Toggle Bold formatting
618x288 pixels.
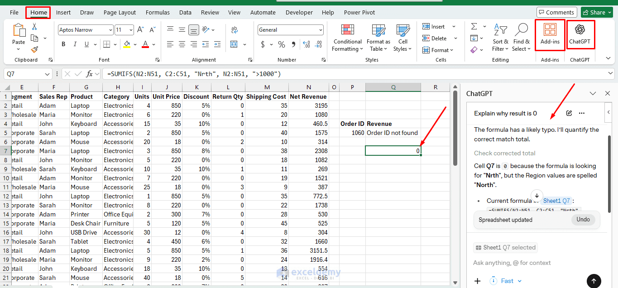click(x=63, y=44)
